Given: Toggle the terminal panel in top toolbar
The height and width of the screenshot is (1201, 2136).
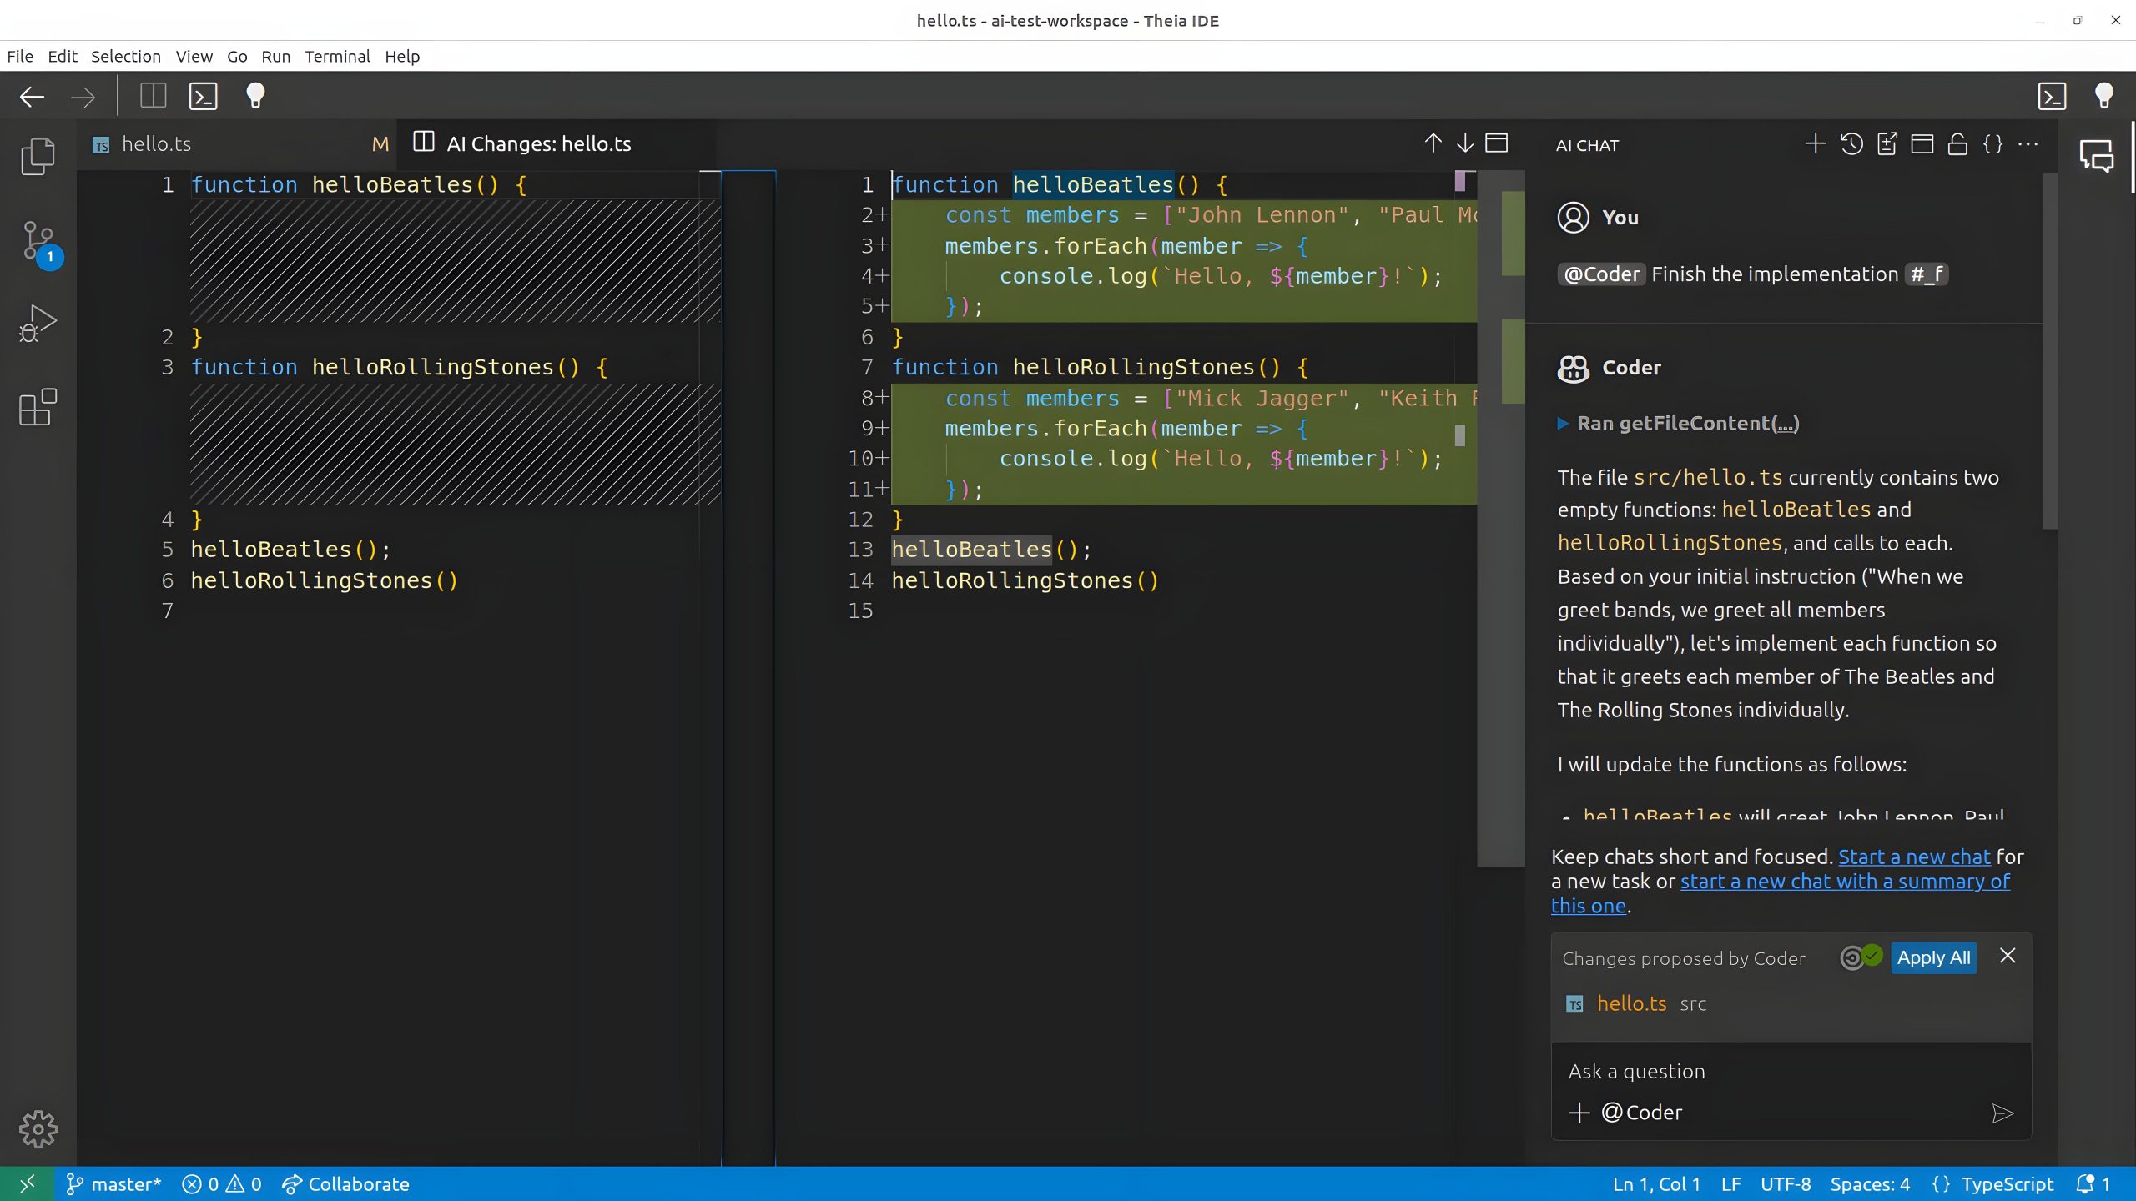Looking at the screenshot, I should point(203,96).
